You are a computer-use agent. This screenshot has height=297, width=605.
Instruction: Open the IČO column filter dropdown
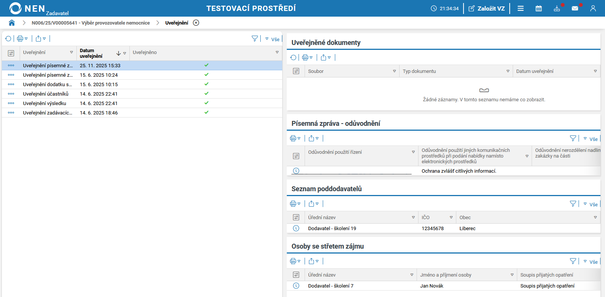[451, 217]
